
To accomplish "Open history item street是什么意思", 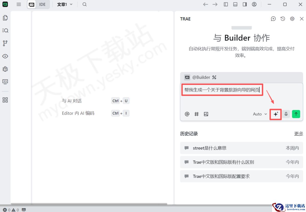I will (x=241, y=148).
